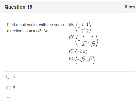Click the gray question header bar
The image size is (136, 98).
[68, 7]
